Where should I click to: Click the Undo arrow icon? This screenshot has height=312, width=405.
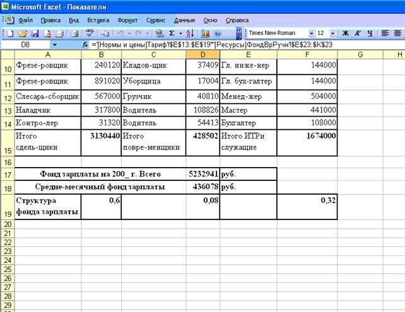tap(120, 33)
